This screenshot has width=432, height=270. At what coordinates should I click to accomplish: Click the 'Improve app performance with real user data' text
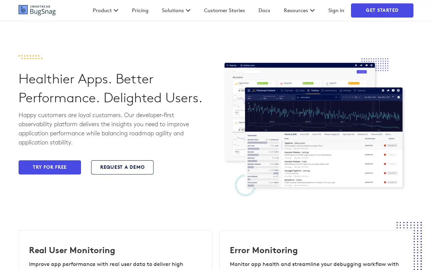pyautogui.click(x=106, y=264)
